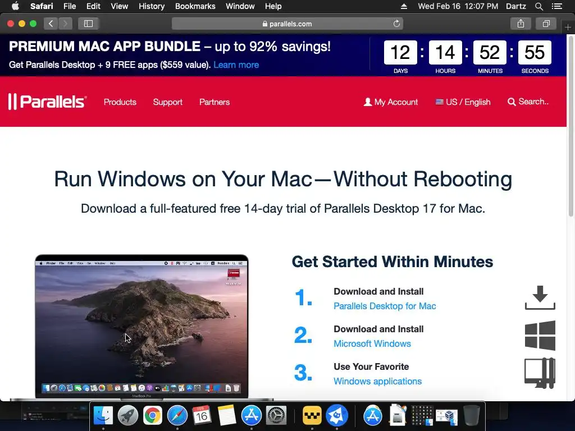Click the download arrow icon

point(540,297)
